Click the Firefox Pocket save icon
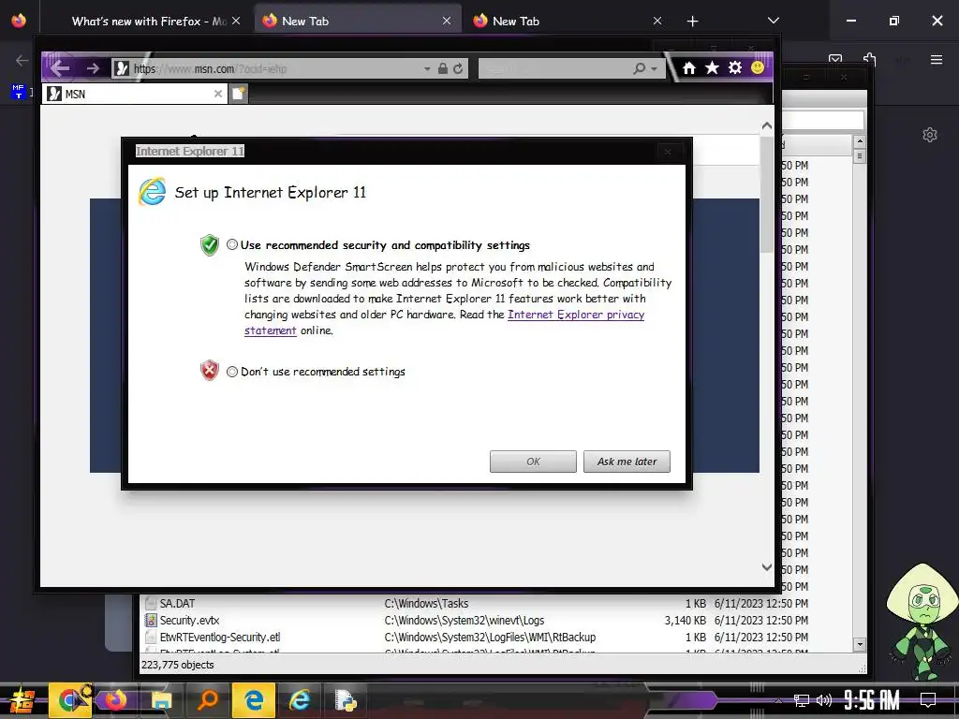This screenshot has height=719, width=959. click(x=835, y=59)
